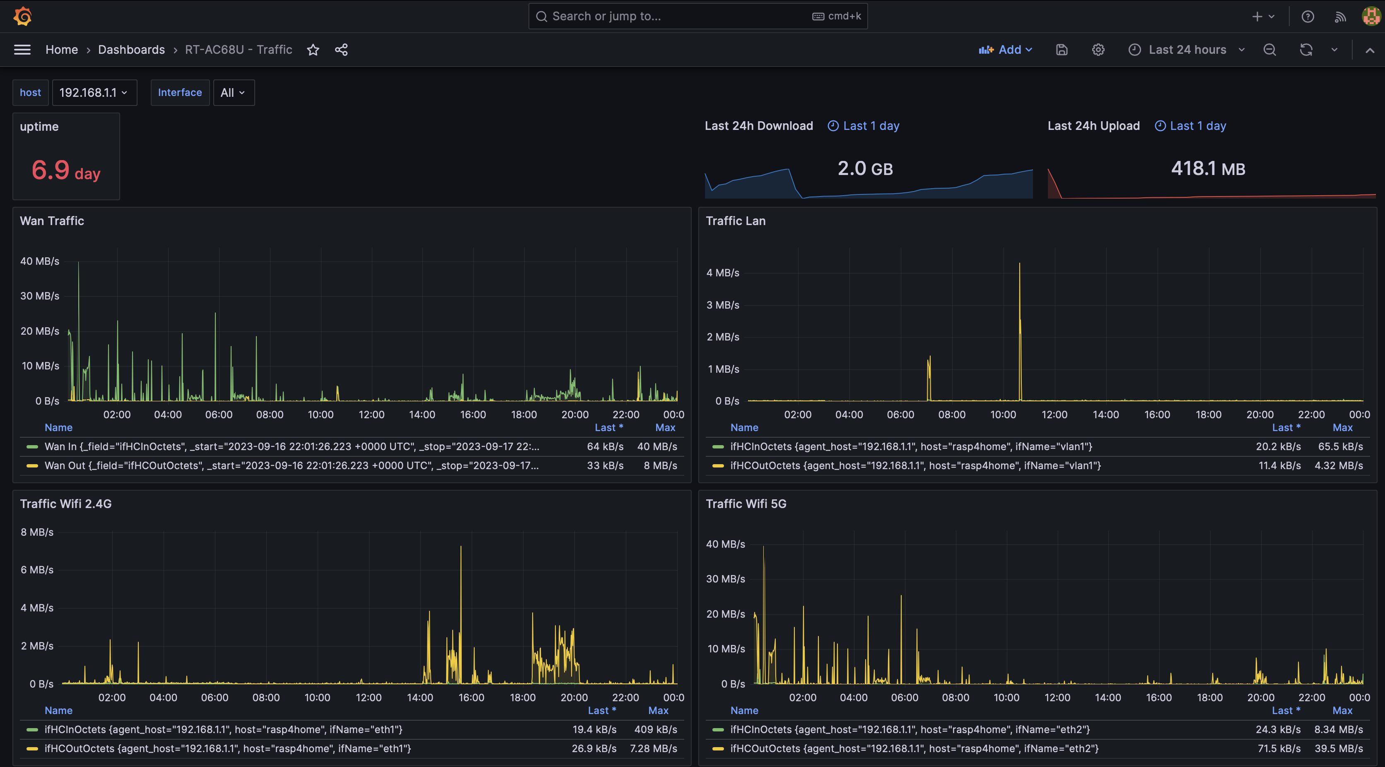The width and height of the screenshot is (1385, 767).
Task: Go to Dashboards breadcrumb
Action: [x=131, y=50]
